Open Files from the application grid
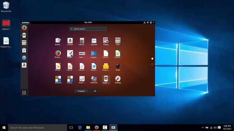The image size is (234, 131). click(x=118, y=41)
